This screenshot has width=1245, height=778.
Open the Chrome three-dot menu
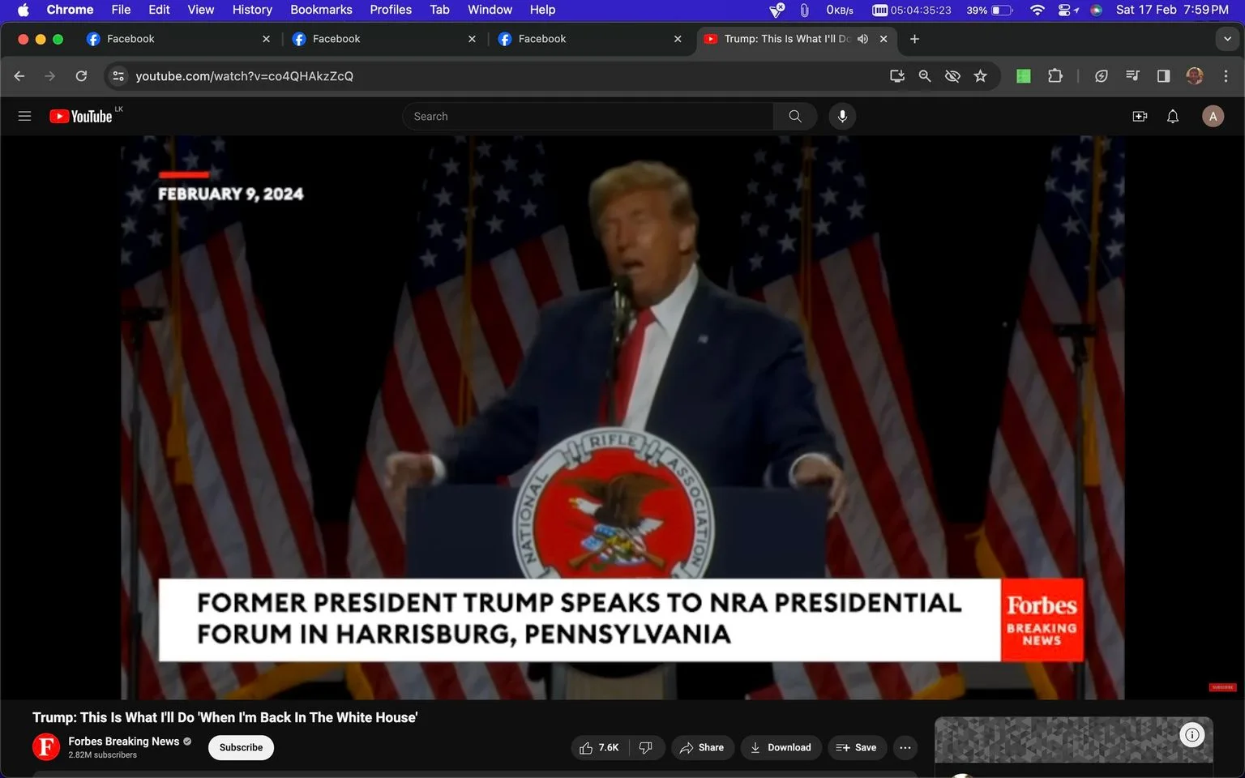pyautogui.click(x=1226, y=75)
